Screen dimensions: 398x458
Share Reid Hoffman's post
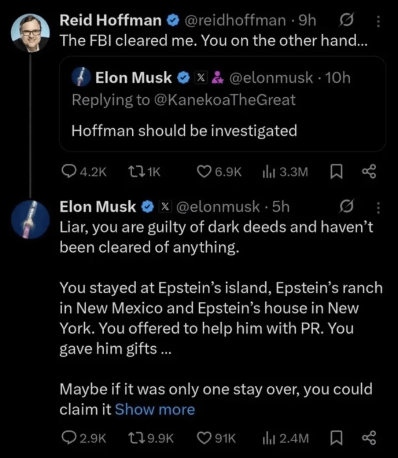click(369, 172)
